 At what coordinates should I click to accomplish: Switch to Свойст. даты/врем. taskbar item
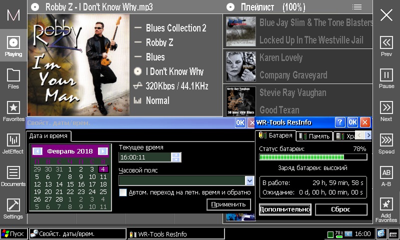(x=77, y=233)
